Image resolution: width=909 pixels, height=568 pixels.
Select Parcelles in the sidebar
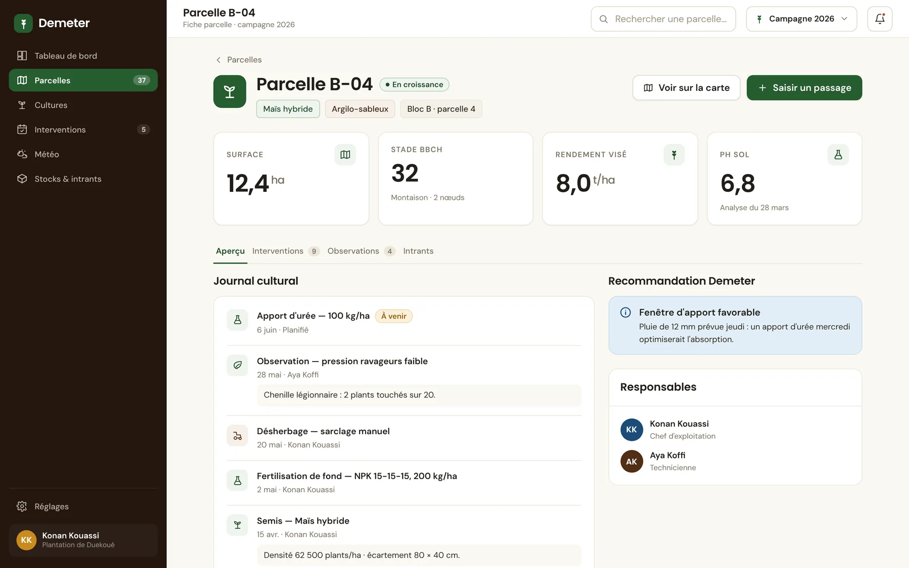pos(83,80)
